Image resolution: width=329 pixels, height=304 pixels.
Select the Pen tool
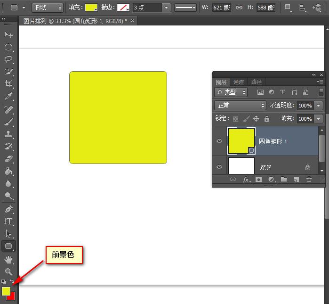coord(8,209)
